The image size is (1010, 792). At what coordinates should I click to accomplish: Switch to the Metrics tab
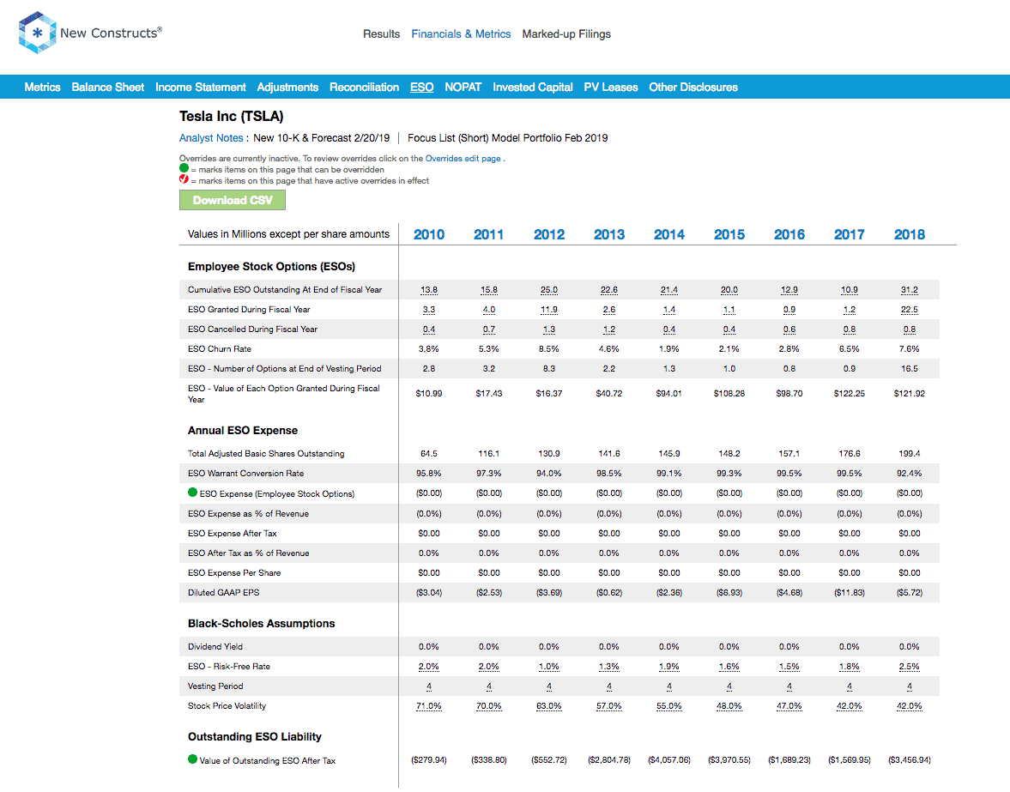[x=43, y=87]
